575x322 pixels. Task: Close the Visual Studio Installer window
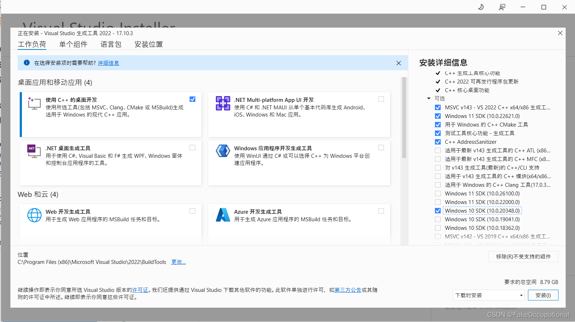tap(565, 7)
